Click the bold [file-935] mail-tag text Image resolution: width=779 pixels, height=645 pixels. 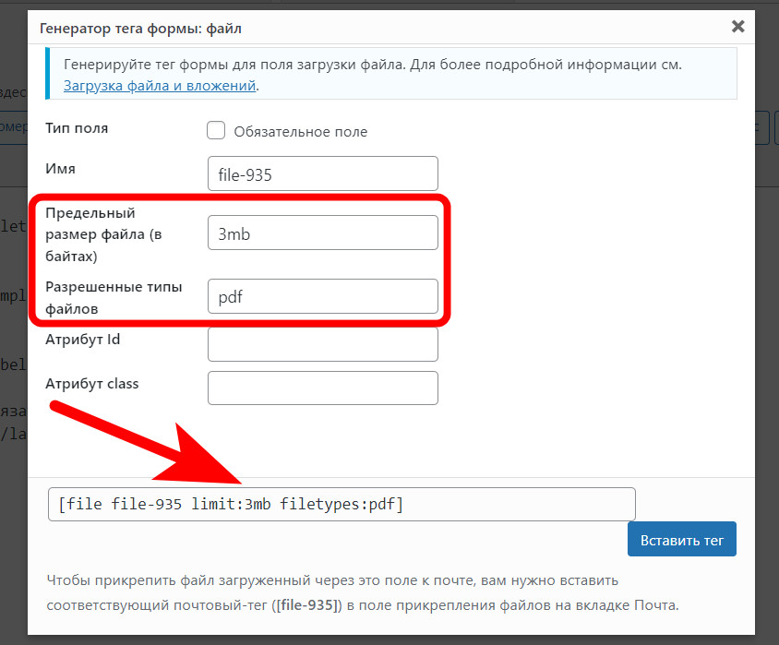click(x=307, y=605)
